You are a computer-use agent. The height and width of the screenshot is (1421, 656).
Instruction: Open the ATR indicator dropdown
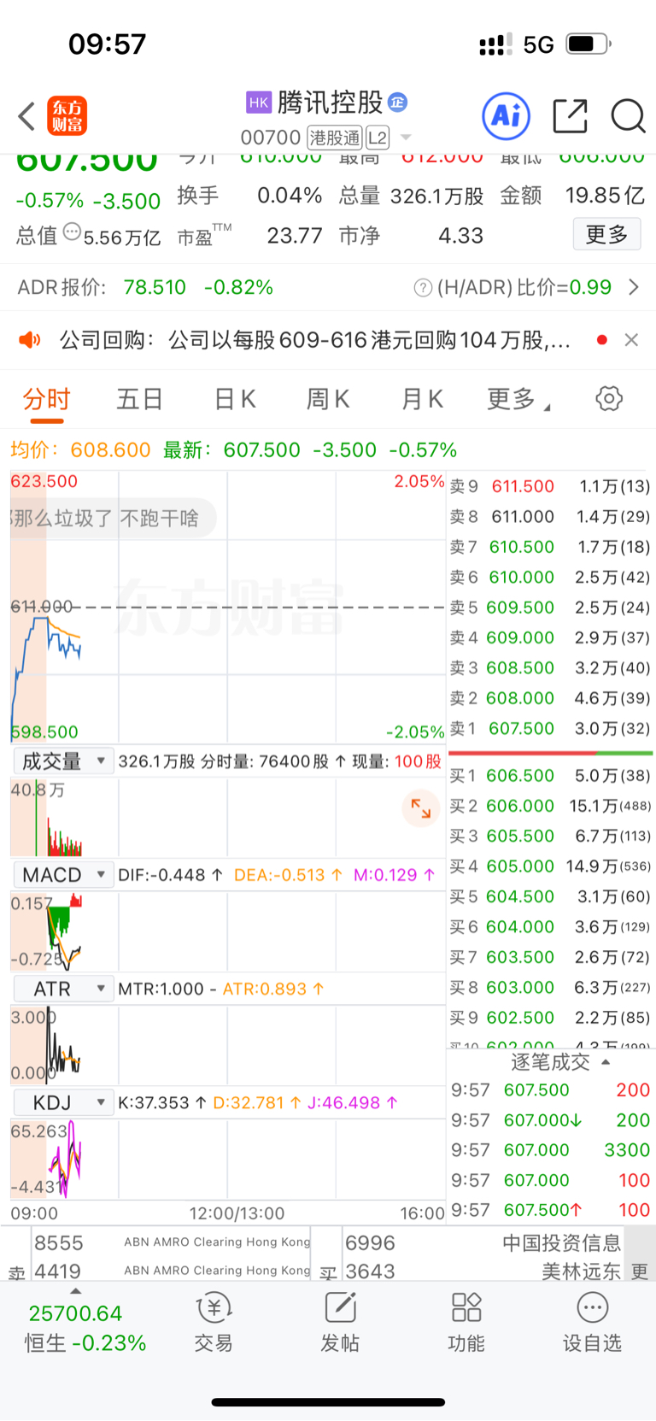tap(63, 989)
